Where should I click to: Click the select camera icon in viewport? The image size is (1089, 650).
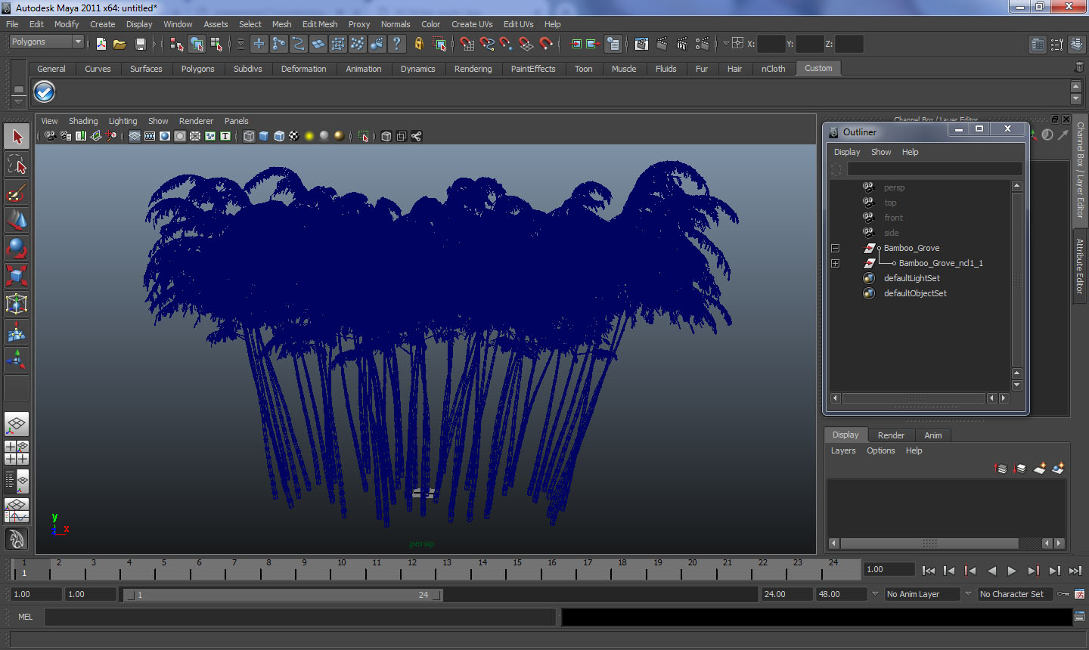(50, 136)
